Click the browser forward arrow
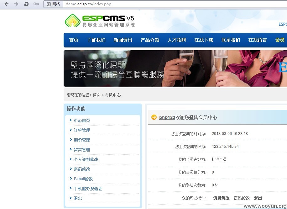The width and height of the screenshot is (287, 209). click(x=16, y=4)
